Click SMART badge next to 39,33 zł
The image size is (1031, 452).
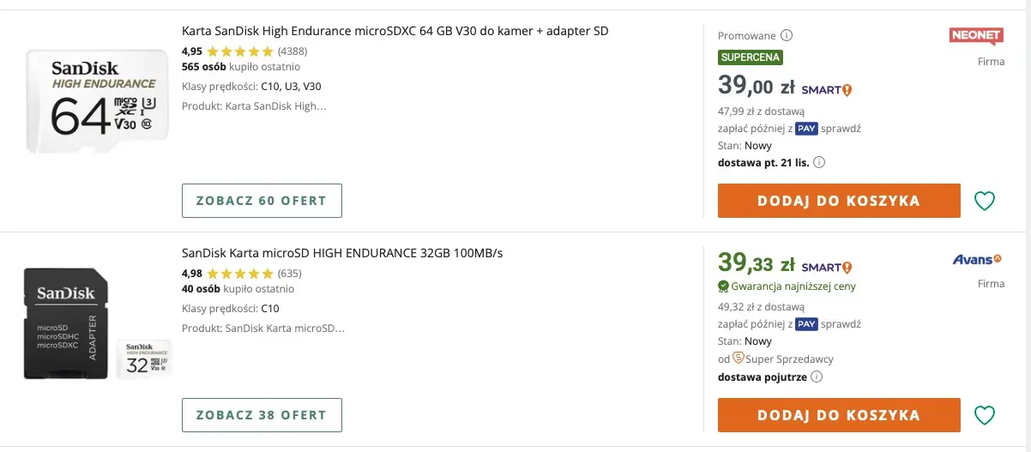826,267
